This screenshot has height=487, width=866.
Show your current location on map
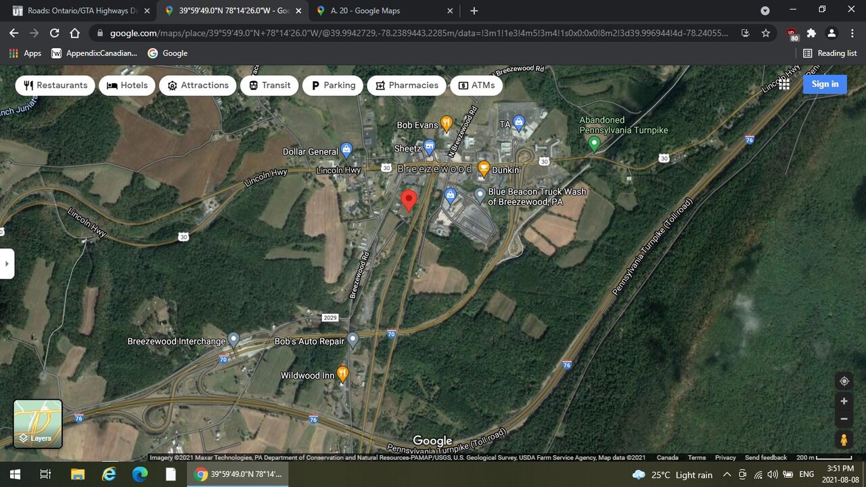pyautogui.click(x=844, y=381)
